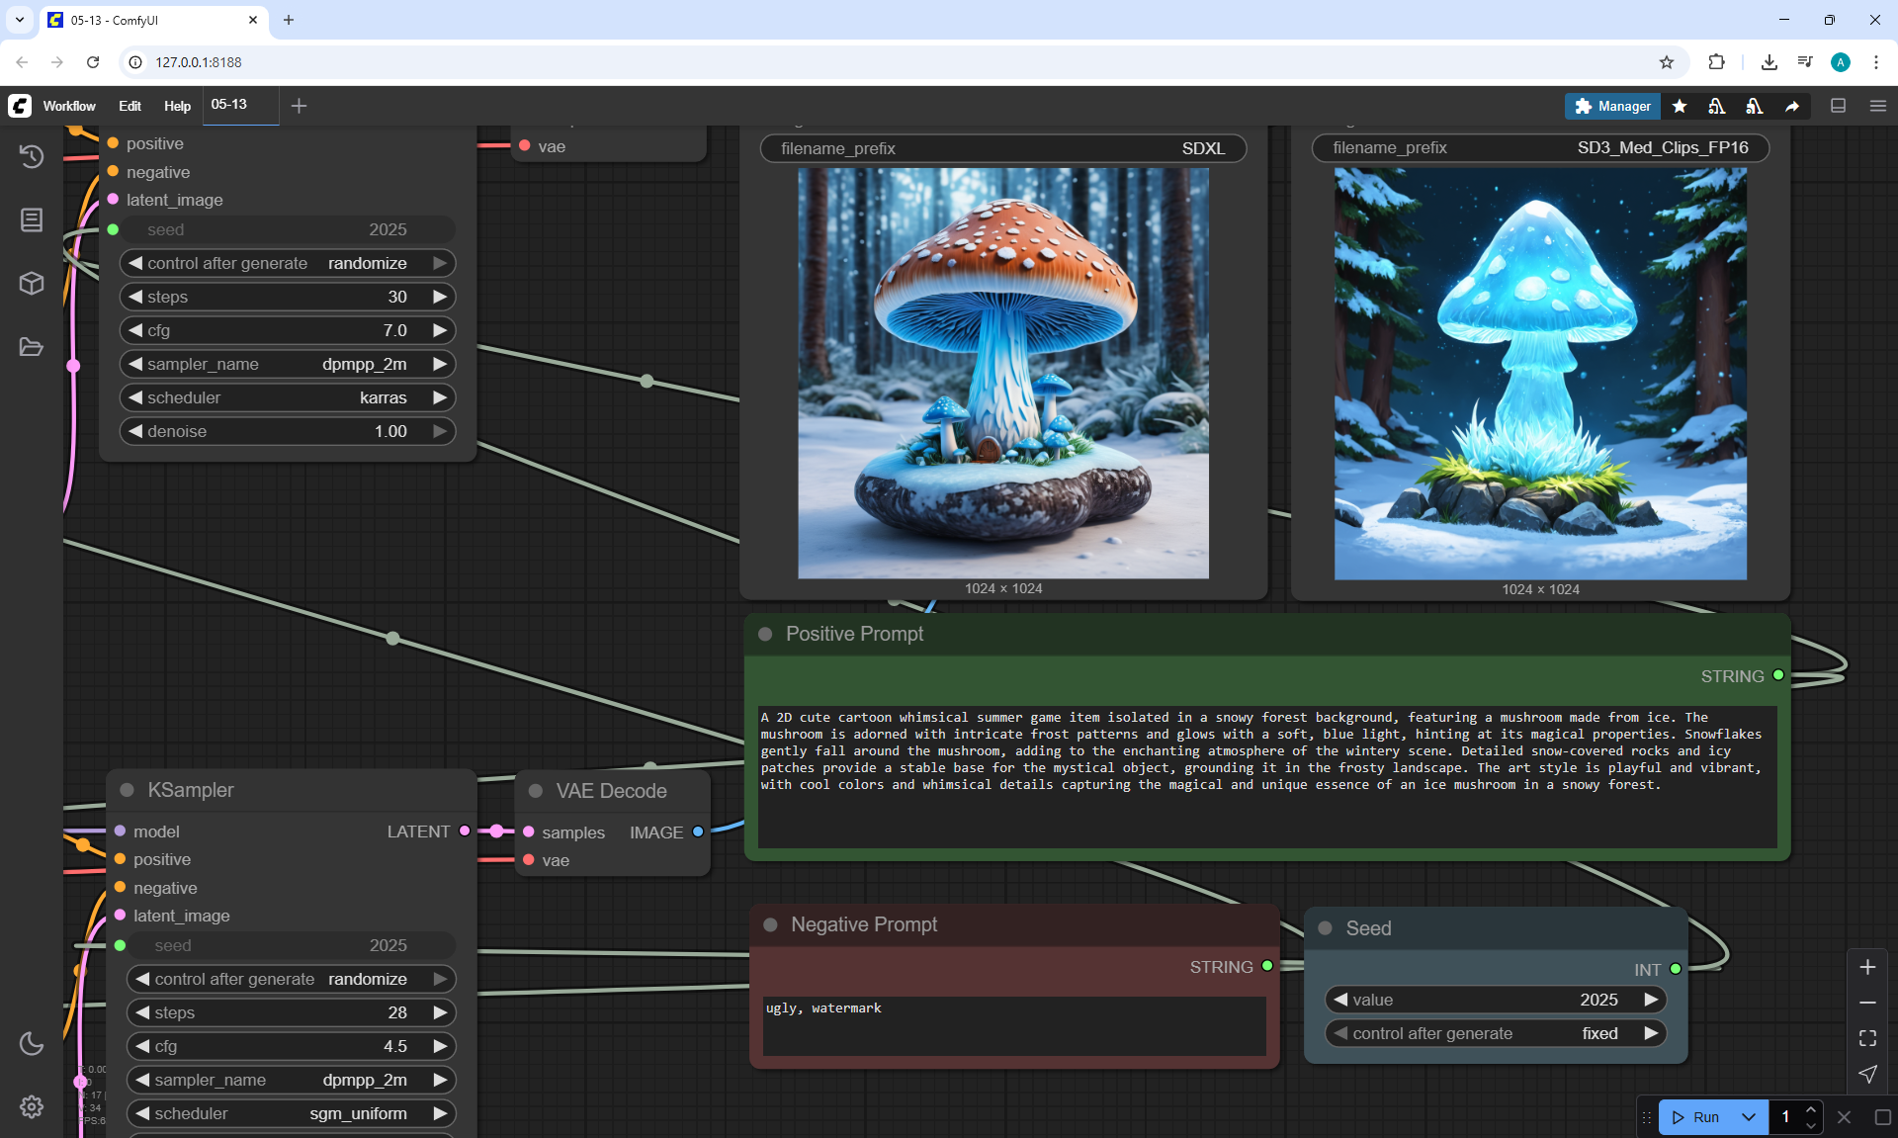
Task: Open the scheduler karras dropdown
Action: pyautogui.click(x=287, y=397)
